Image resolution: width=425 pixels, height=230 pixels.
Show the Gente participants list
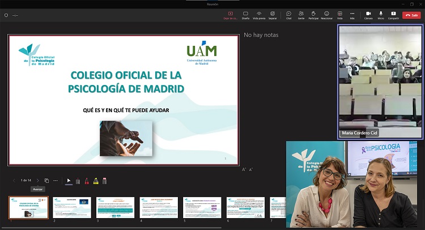coord(301,15)
